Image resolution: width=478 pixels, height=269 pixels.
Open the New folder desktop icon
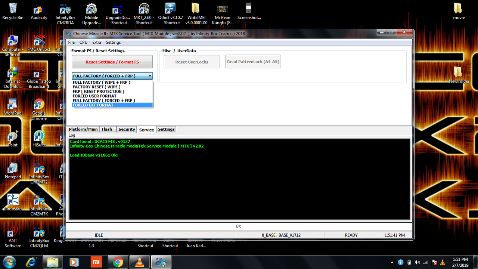tap(459, 75)
